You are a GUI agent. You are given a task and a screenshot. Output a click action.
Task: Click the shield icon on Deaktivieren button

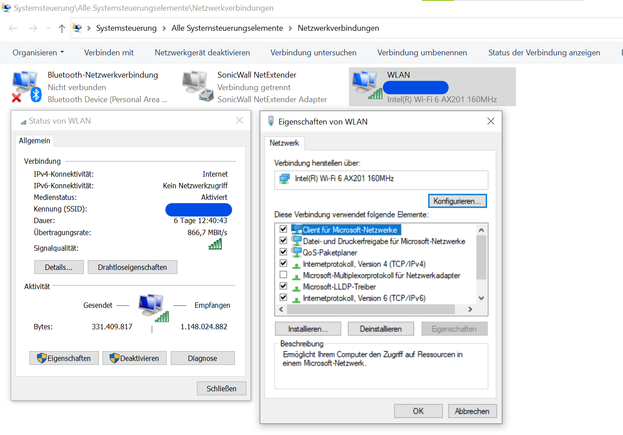[114, 358]
